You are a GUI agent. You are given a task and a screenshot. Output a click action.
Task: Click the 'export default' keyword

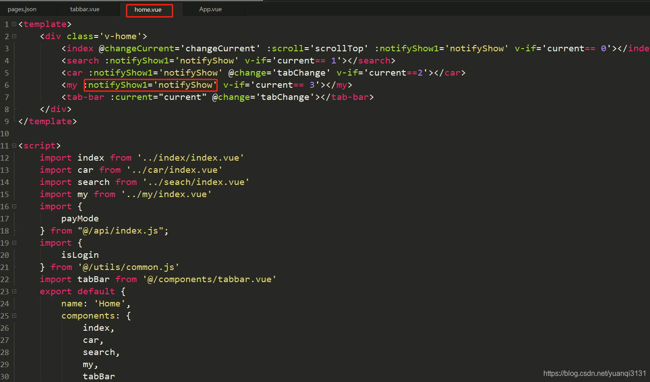pyautogui.click(x=77, y=292)
